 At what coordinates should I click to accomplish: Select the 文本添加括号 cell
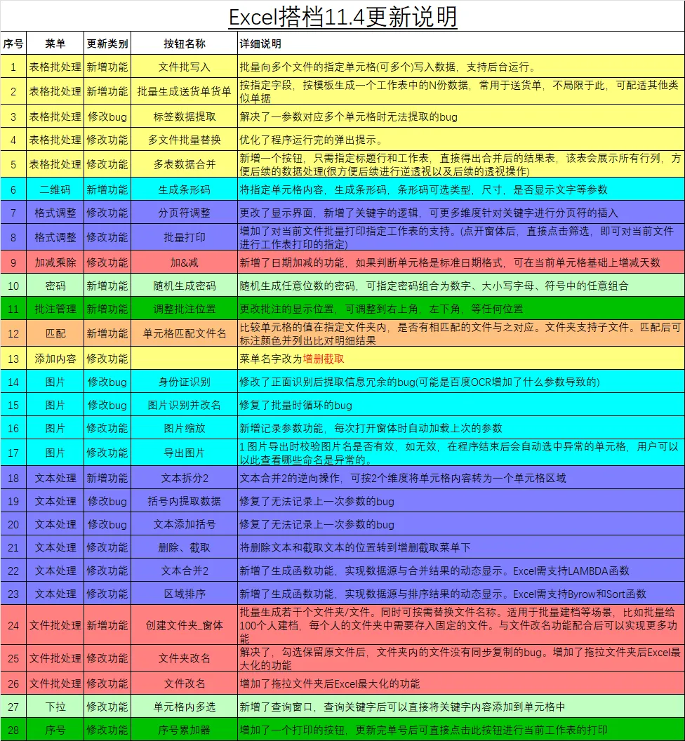point(185,524)
